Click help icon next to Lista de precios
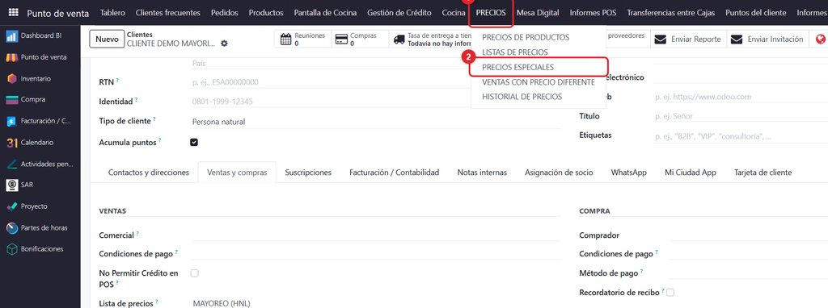 click(157, 302)
